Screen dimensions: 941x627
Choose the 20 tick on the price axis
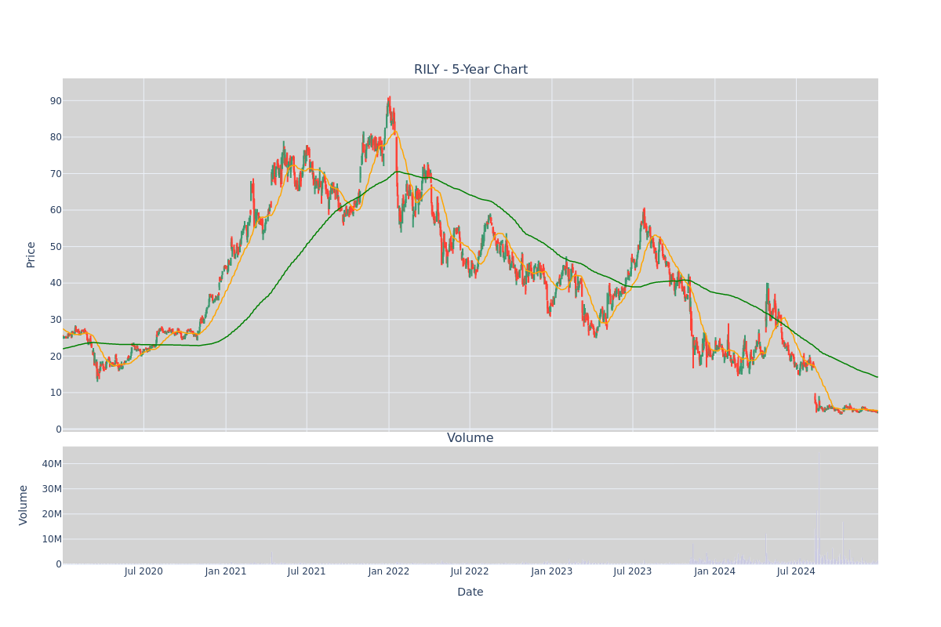[56, 357]
